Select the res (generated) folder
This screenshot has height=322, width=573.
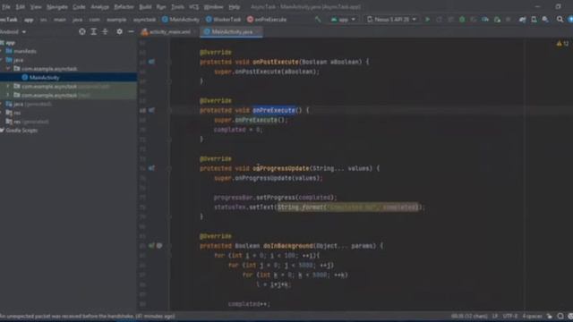[x=30, y=122]
